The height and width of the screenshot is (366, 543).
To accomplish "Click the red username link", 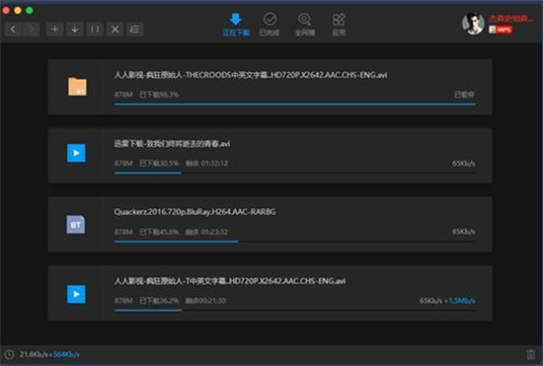I will [510, 19].
